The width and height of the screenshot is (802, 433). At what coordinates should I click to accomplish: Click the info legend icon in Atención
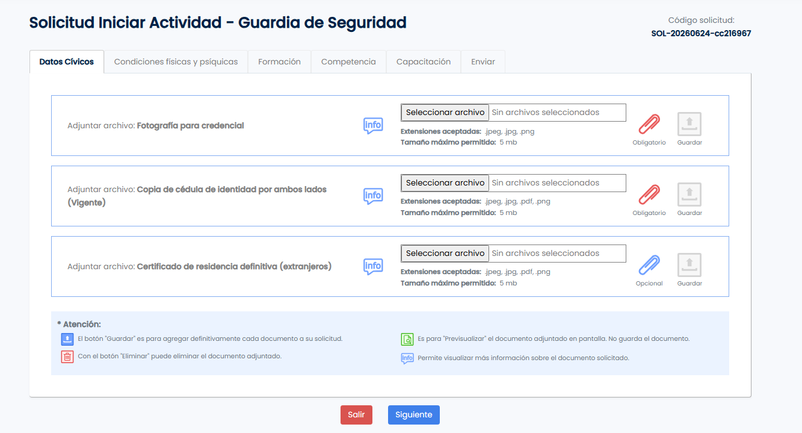[x=407, y=358]
